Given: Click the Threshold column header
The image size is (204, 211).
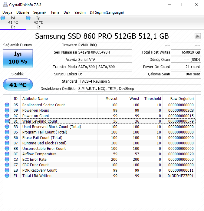Looking at the screenshot, I should (x=152, y=99).
